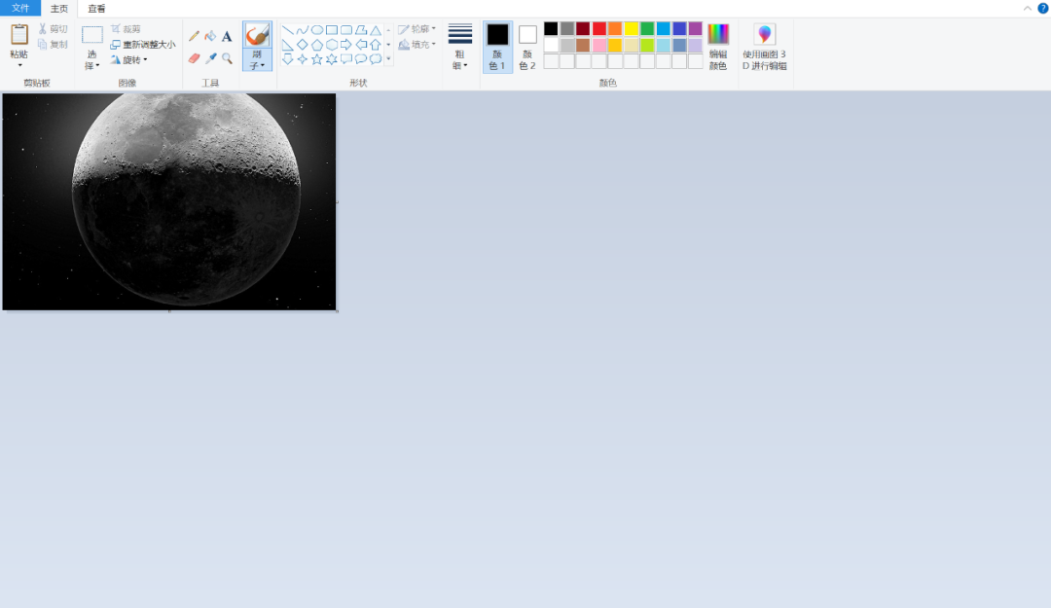Click on the moon image canvas

pos(169,201)
